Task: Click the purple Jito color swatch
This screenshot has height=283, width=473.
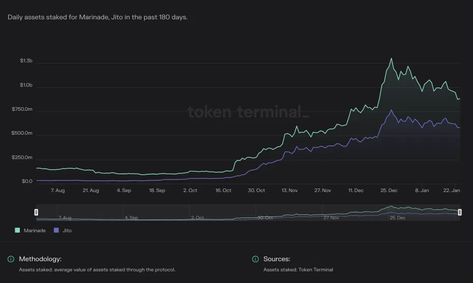Action: pos(56,230)
